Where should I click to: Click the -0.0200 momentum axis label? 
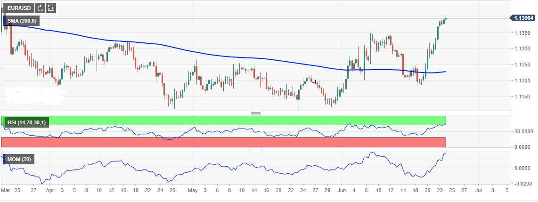[x=523, y=184]
